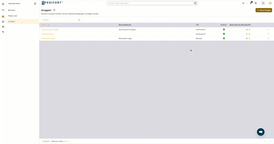Select Gruppen in the sidebar menu

23,21
